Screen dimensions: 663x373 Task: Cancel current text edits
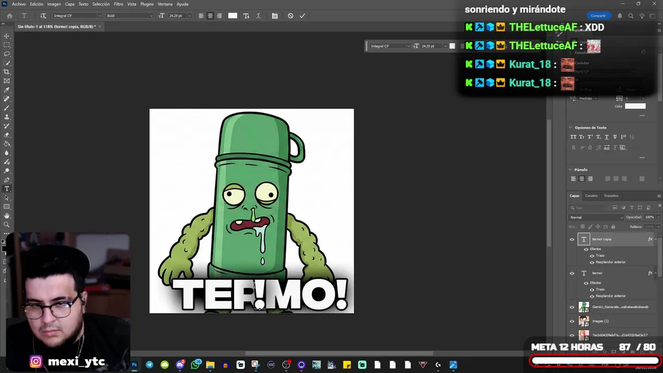(290, 16)
